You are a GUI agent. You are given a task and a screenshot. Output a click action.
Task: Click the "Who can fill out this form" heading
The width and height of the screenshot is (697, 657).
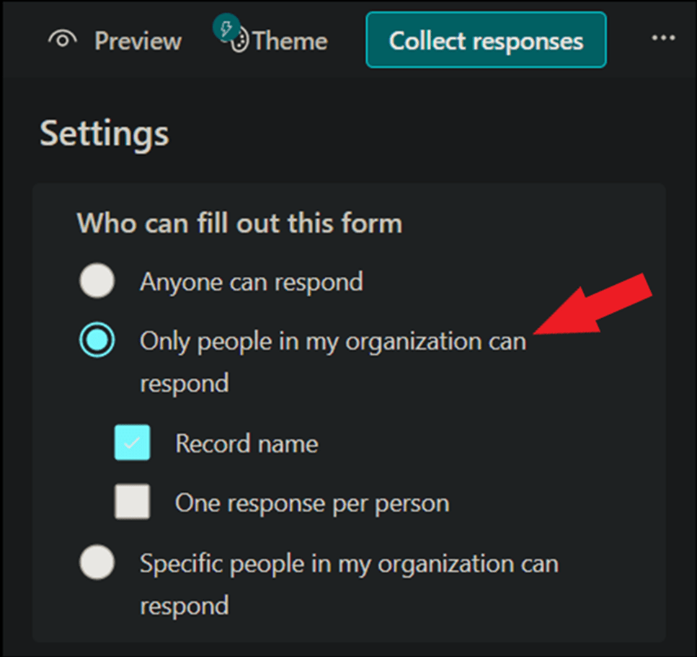point(239,223)
